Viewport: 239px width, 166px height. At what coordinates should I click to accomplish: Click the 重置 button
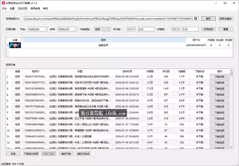point(226,29)
